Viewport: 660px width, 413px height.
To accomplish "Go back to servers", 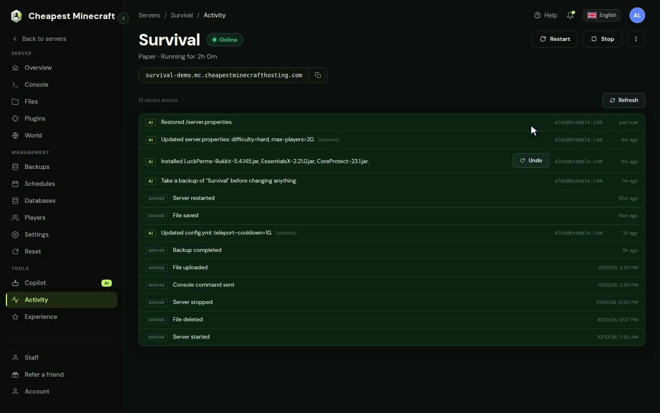I will (x=39, y=39).
